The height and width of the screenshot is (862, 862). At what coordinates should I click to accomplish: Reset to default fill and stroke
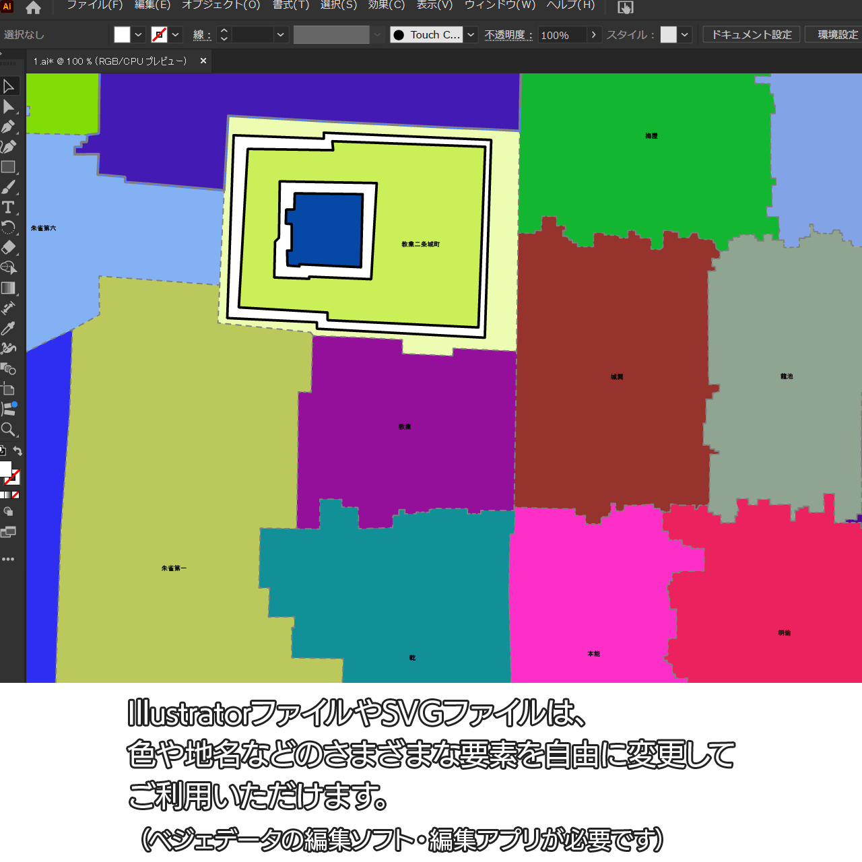[x=3, y=451]
